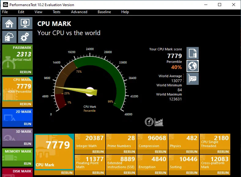This screenshot has width=241, height=177.
Task: Click the Compression 96068 result tile
Action: (x=153, y=142)
